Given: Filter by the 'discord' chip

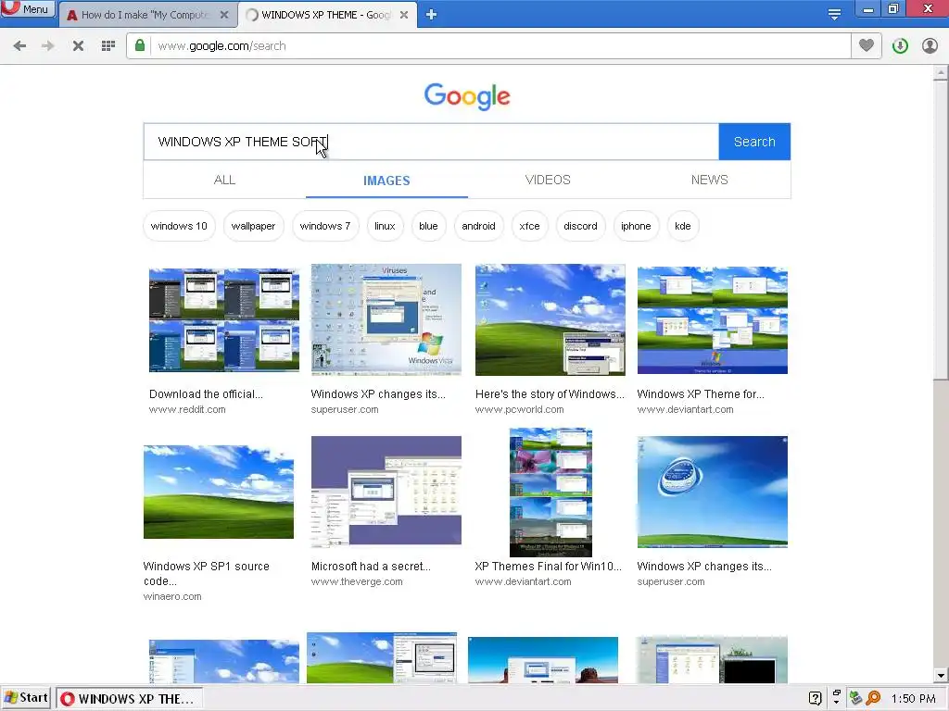Looking at the screenshot, I should pyautogui.click(x=580, y=226).
